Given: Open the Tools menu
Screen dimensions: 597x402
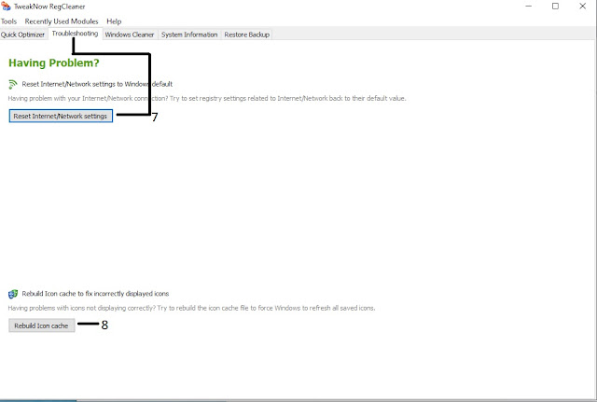Looking at the screenshot, I should [8, 21].
